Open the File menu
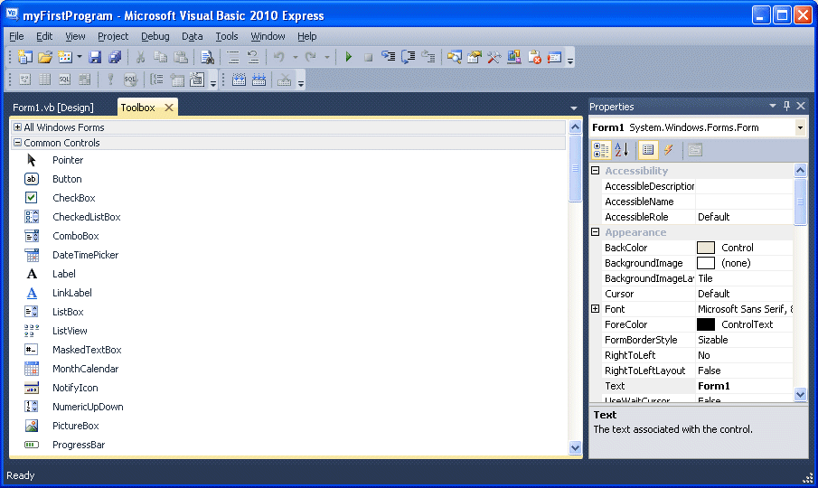This screenshot has height=488, width=818. click(16, 36)
